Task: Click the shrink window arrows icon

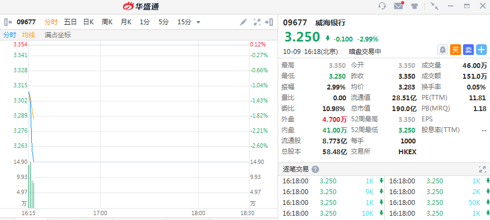Action: point(434,6)
